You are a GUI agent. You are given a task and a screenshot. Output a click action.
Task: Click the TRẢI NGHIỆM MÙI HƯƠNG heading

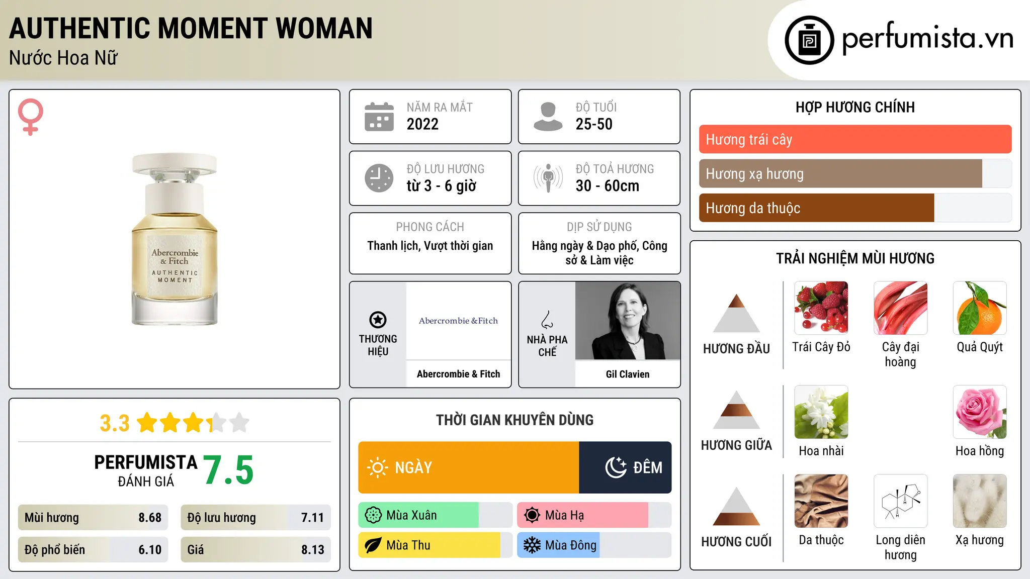[855, 259]
